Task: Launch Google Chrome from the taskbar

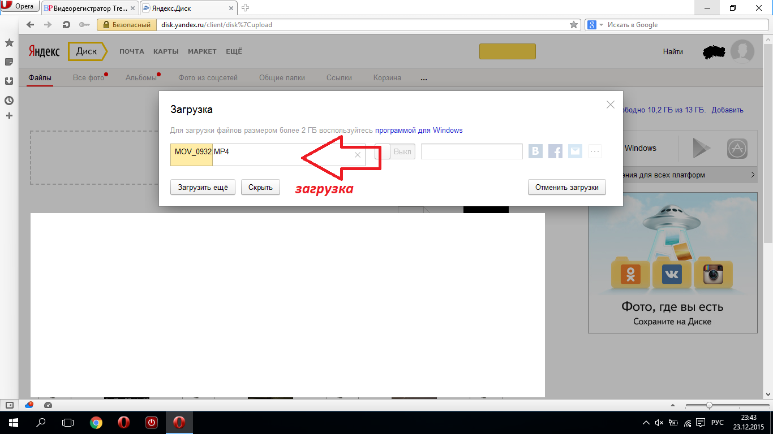Action: point(96,422)
